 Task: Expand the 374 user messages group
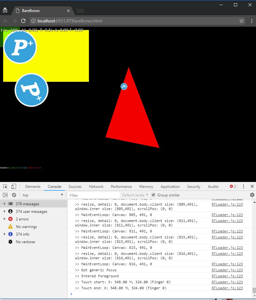click(x=4, y=212)
